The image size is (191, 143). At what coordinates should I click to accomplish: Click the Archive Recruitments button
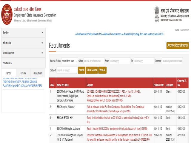pyautogui.click(x=178, y=45)
